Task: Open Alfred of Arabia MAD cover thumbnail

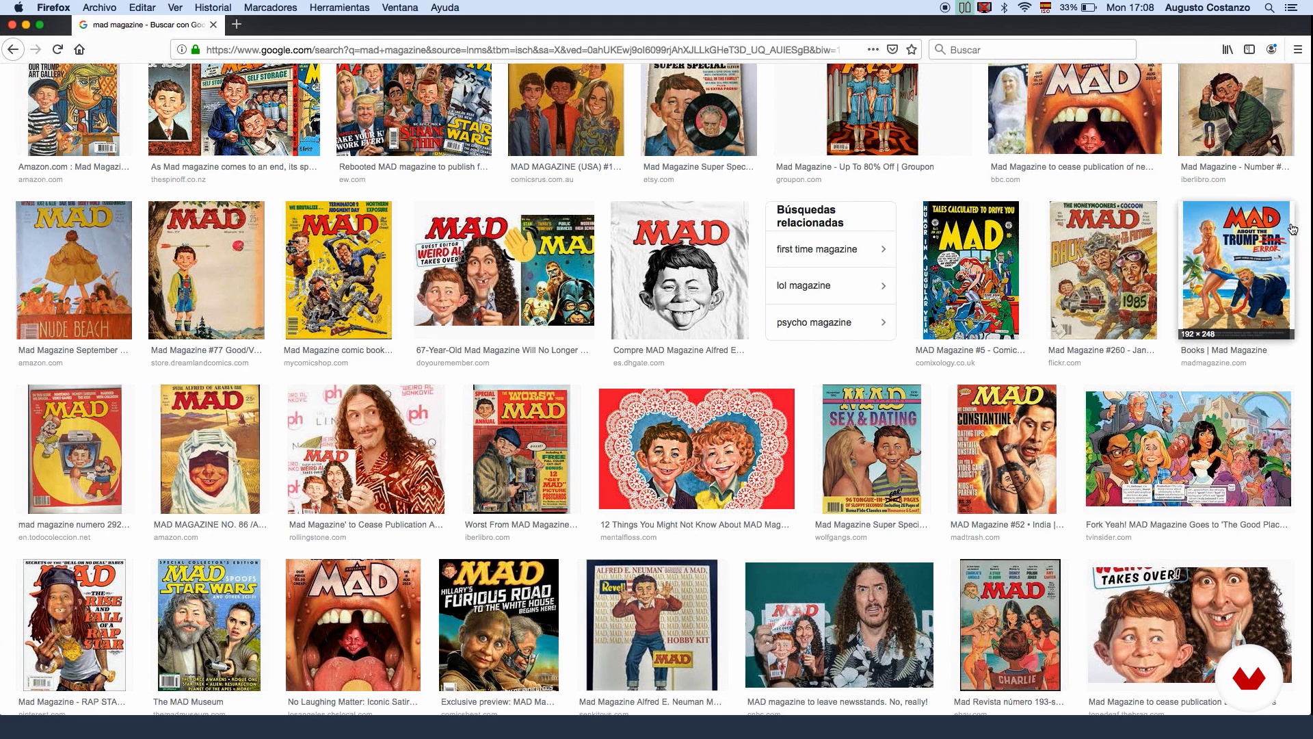Action: click(x=210, y=449)
